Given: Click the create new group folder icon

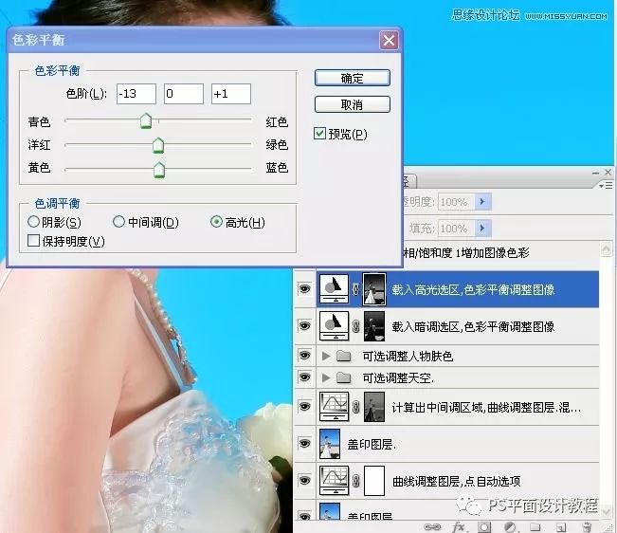Looking at the screenshot, I should (535, 526).
